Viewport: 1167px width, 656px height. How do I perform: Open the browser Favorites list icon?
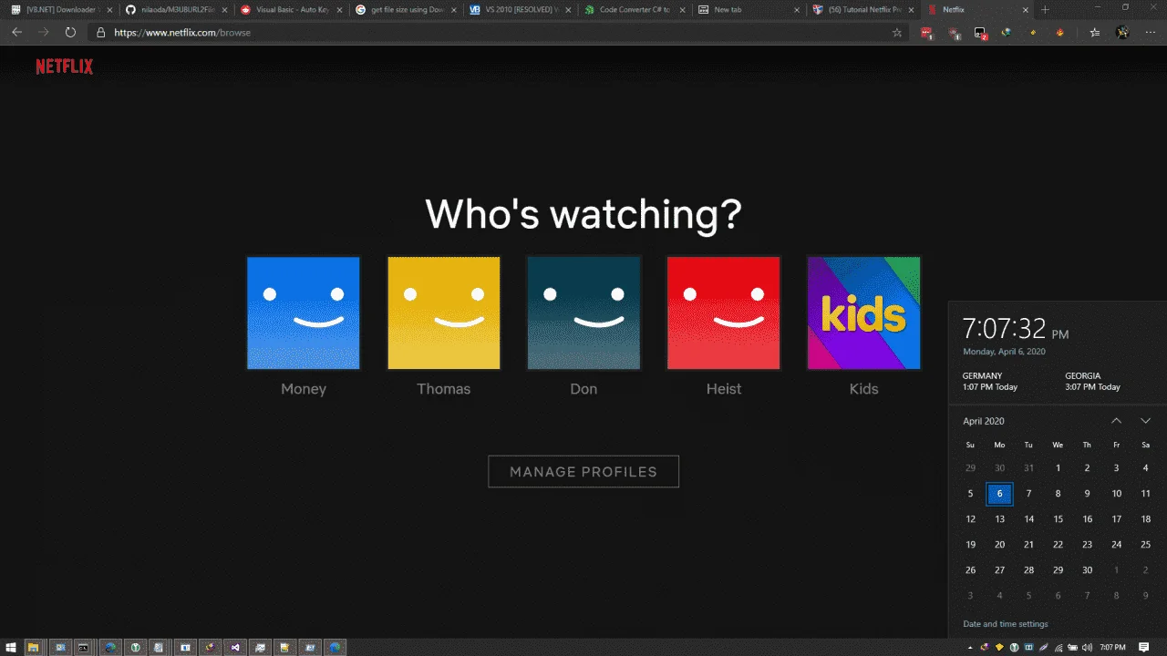pyautogui.click(x=1095, y=32)
